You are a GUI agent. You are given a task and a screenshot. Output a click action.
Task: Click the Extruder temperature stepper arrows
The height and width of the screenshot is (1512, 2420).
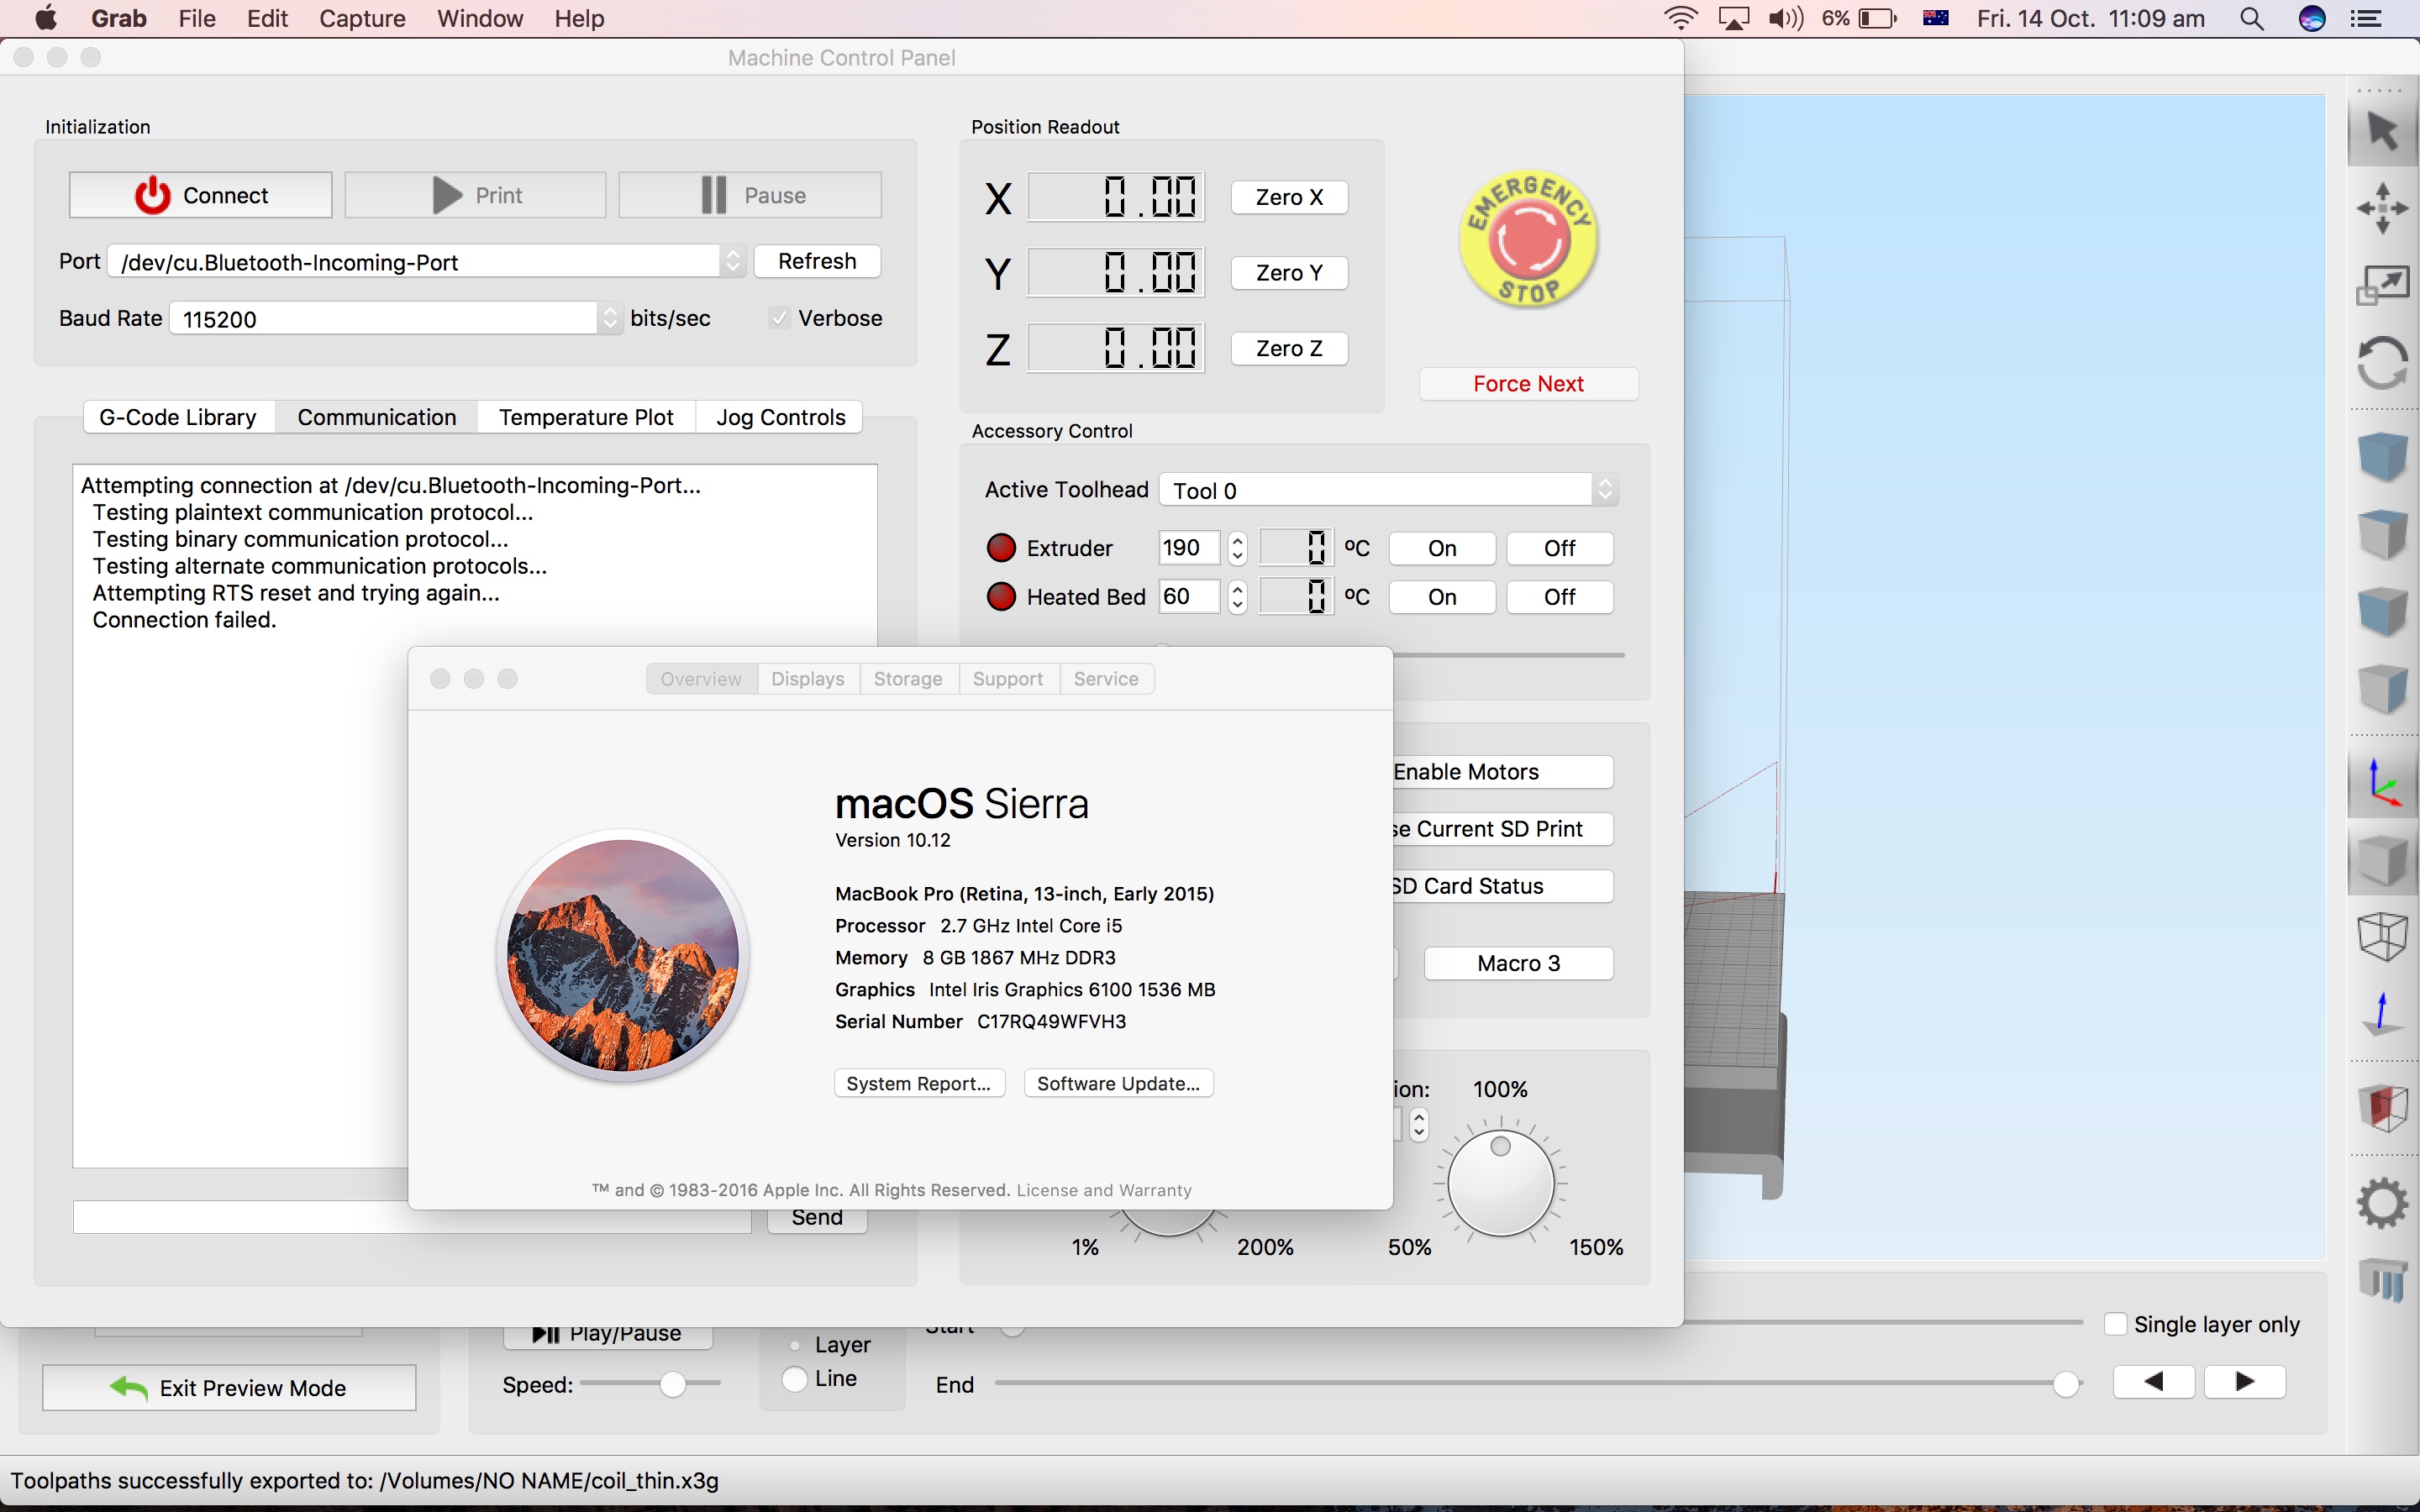[1237, 548]
